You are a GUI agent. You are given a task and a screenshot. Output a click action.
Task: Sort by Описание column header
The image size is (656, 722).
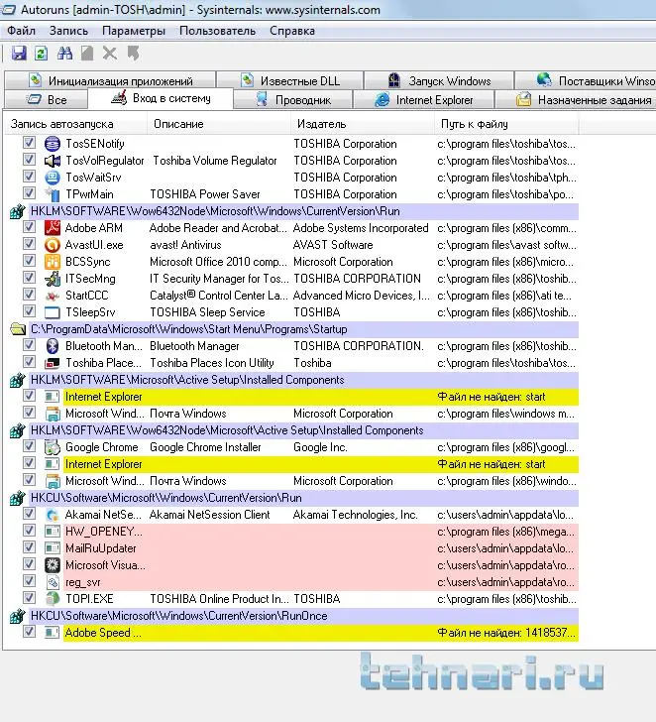[219, 124]
